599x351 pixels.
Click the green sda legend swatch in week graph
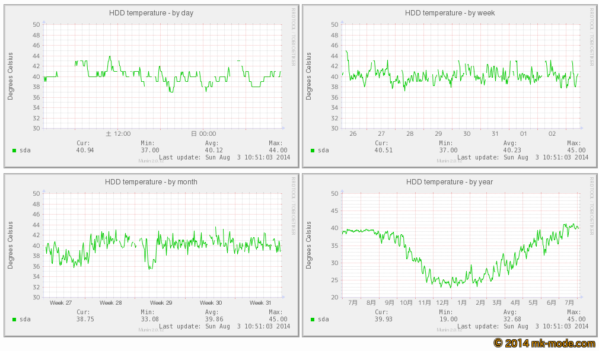(313, 151)
